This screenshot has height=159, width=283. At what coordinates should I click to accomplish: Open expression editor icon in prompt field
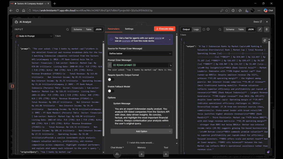171,65
